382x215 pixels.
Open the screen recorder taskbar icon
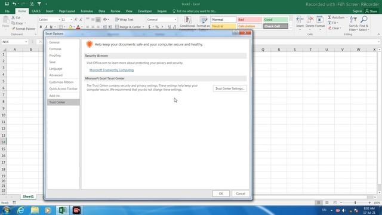[76, 210]
